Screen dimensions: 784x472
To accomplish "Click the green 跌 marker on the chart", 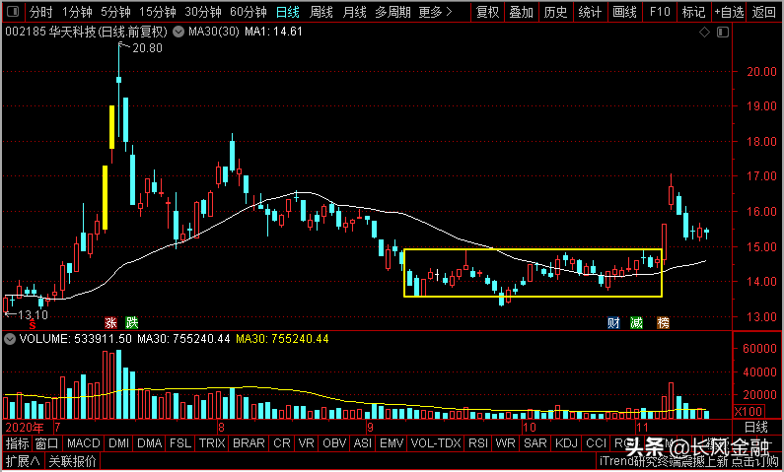I will (x=131, y=322).
